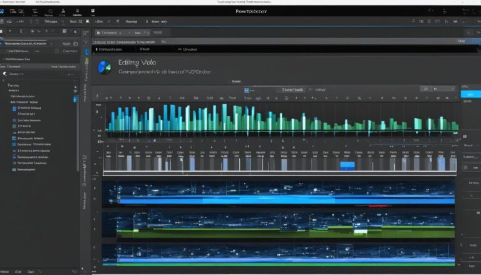481x275 pixels.
Task: Click the cyan highlighted button in right panel
Action: click(x=467, y=94)
